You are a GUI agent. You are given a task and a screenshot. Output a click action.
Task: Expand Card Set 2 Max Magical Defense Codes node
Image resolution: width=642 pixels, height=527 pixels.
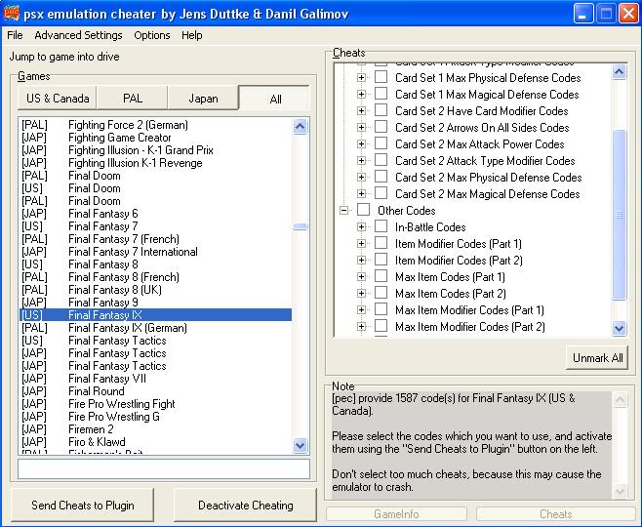(x=361, y=193)
